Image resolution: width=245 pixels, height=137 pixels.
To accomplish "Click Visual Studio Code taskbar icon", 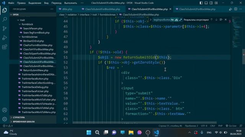I will [156, 132].
